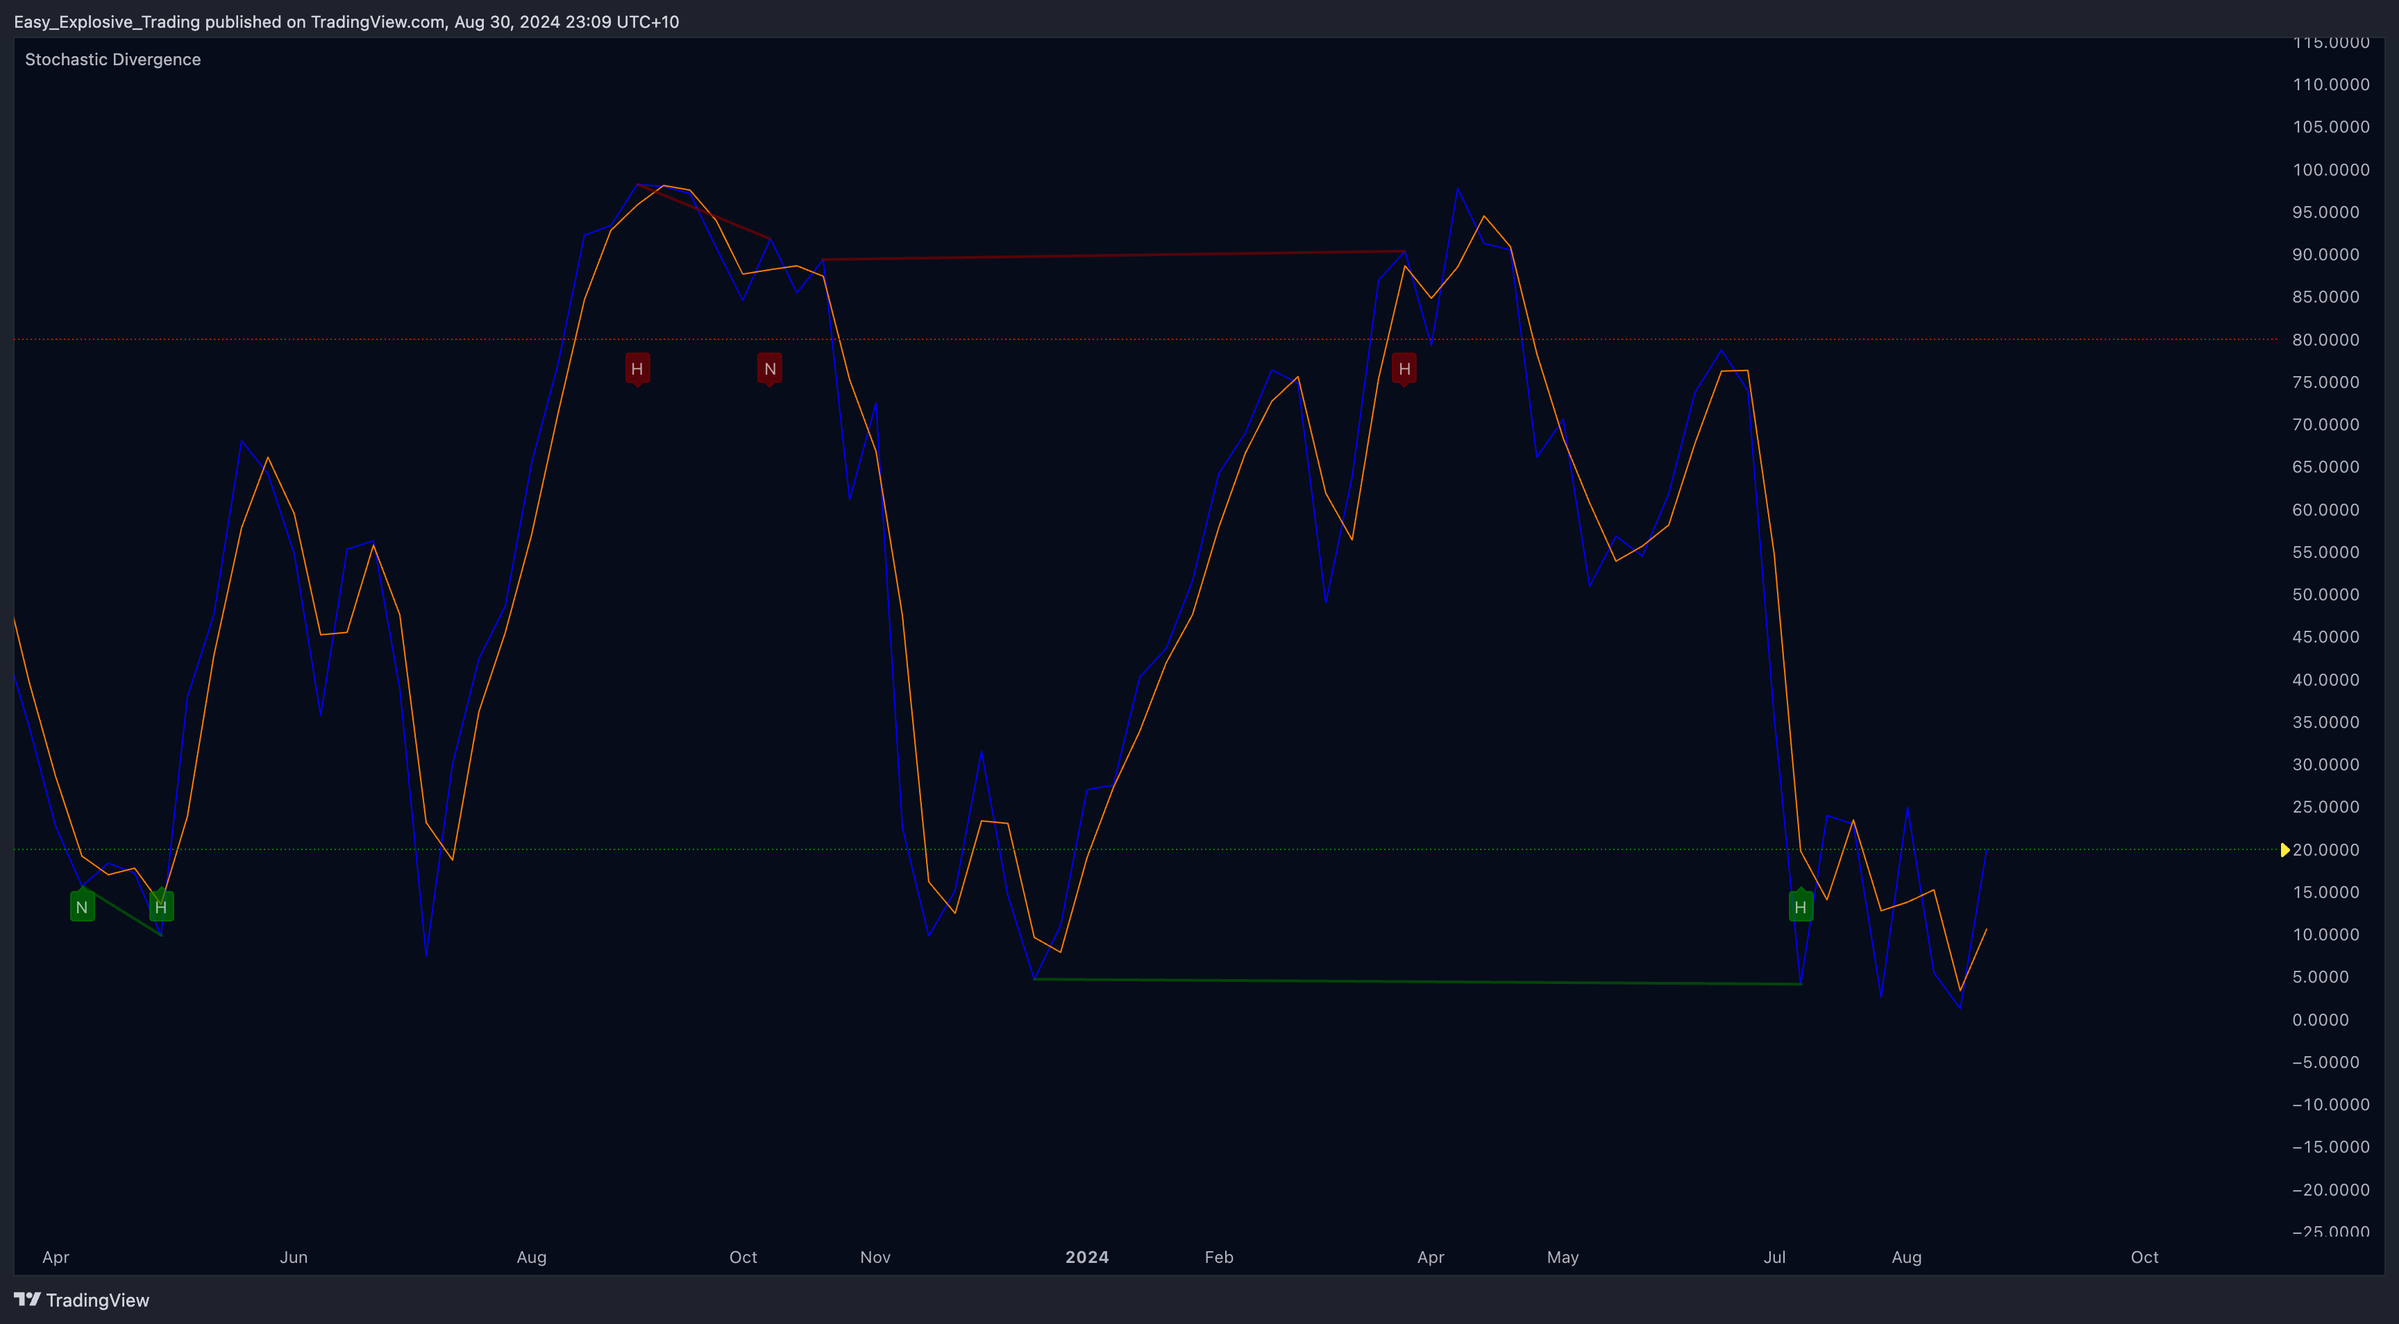This screenshot has width=2399, height=1324.
Task: Click the 95.0000 price axis label
Action: [x=2325, y=212]
